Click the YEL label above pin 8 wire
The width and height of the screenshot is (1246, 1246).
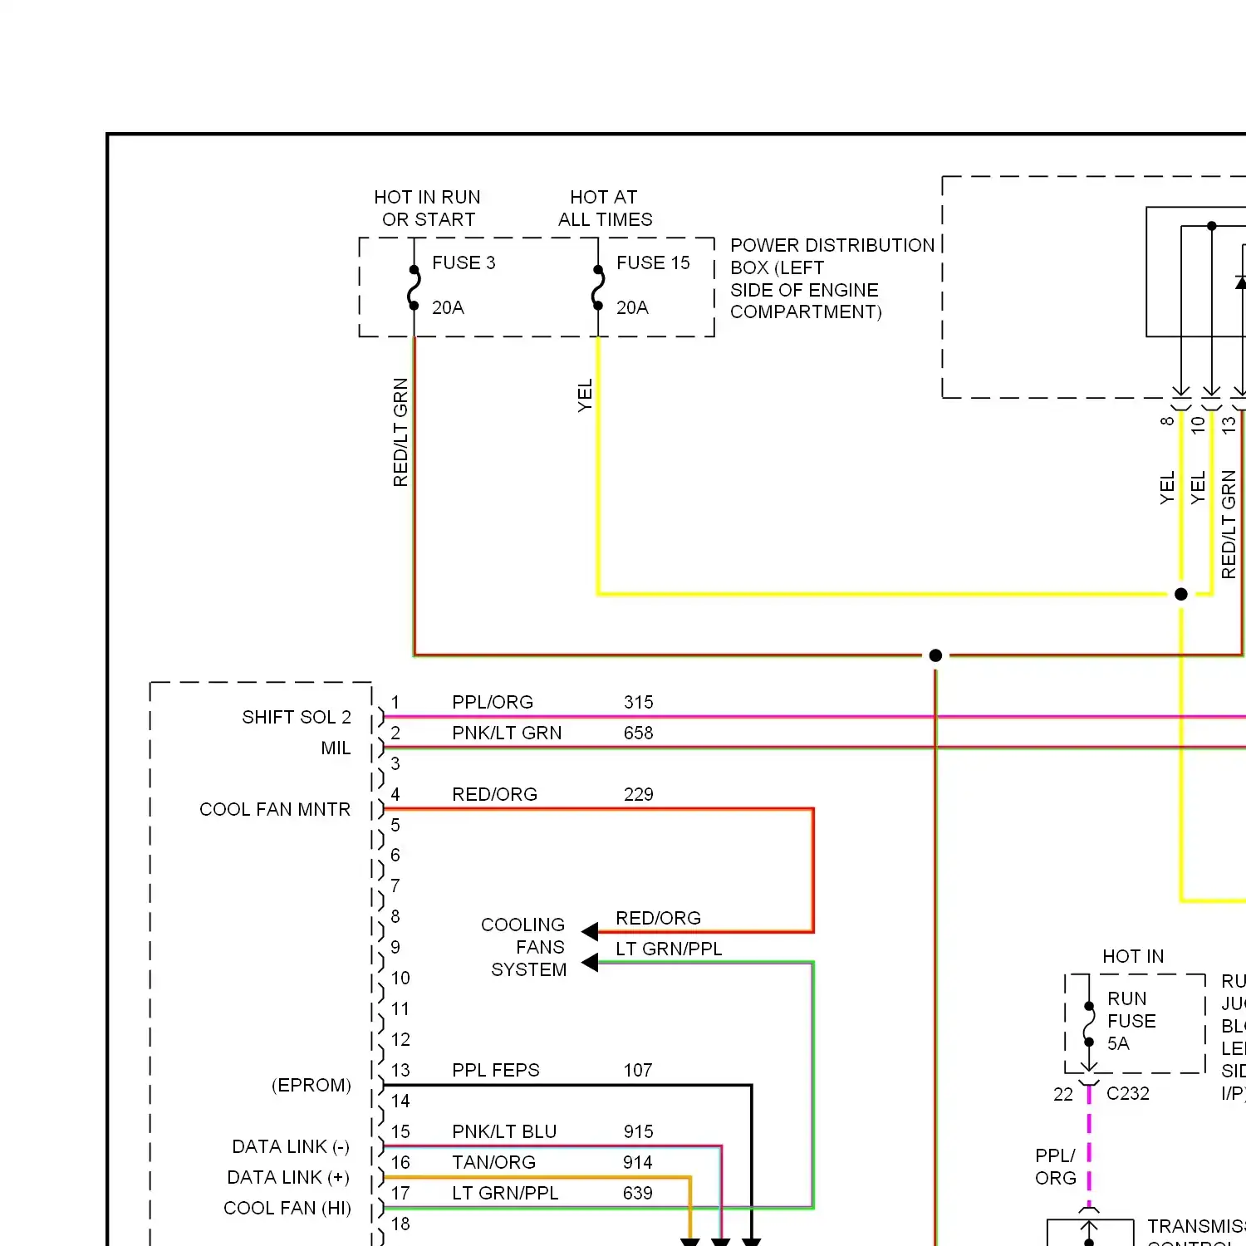click(x=1168, y=488)
